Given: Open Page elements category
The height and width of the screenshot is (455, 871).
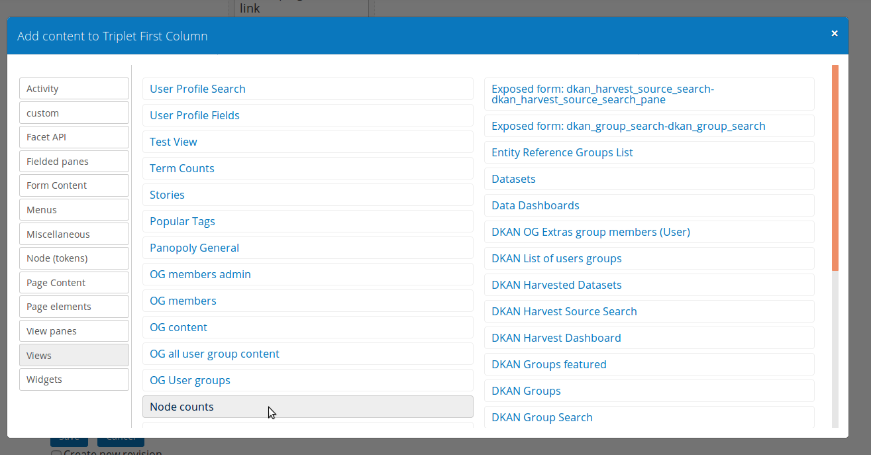Looking at the screenshot, I should [74, 307].
